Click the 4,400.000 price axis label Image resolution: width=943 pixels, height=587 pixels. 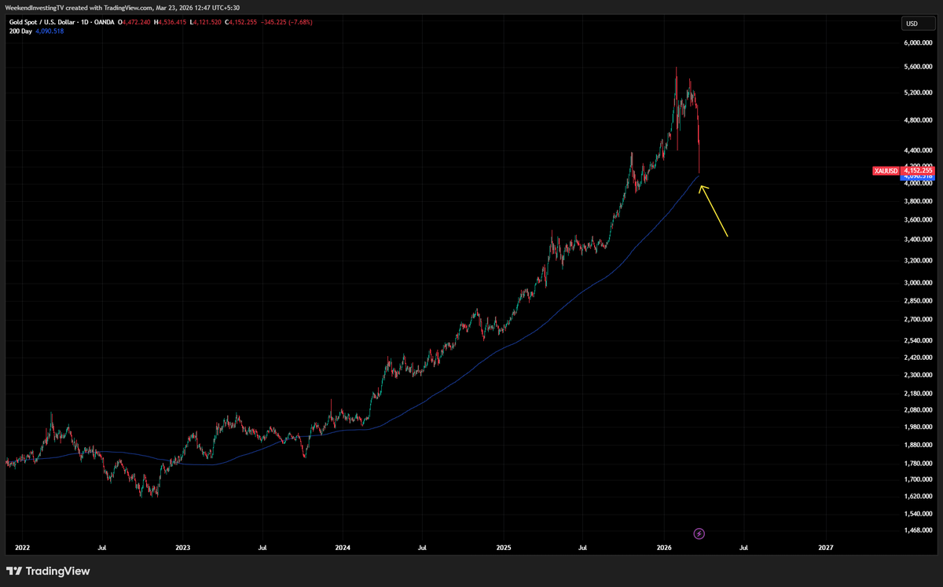pos(917,150)
